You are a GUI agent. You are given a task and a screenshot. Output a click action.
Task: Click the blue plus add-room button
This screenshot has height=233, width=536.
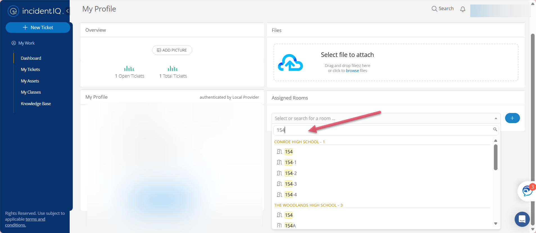coord(512,118)
